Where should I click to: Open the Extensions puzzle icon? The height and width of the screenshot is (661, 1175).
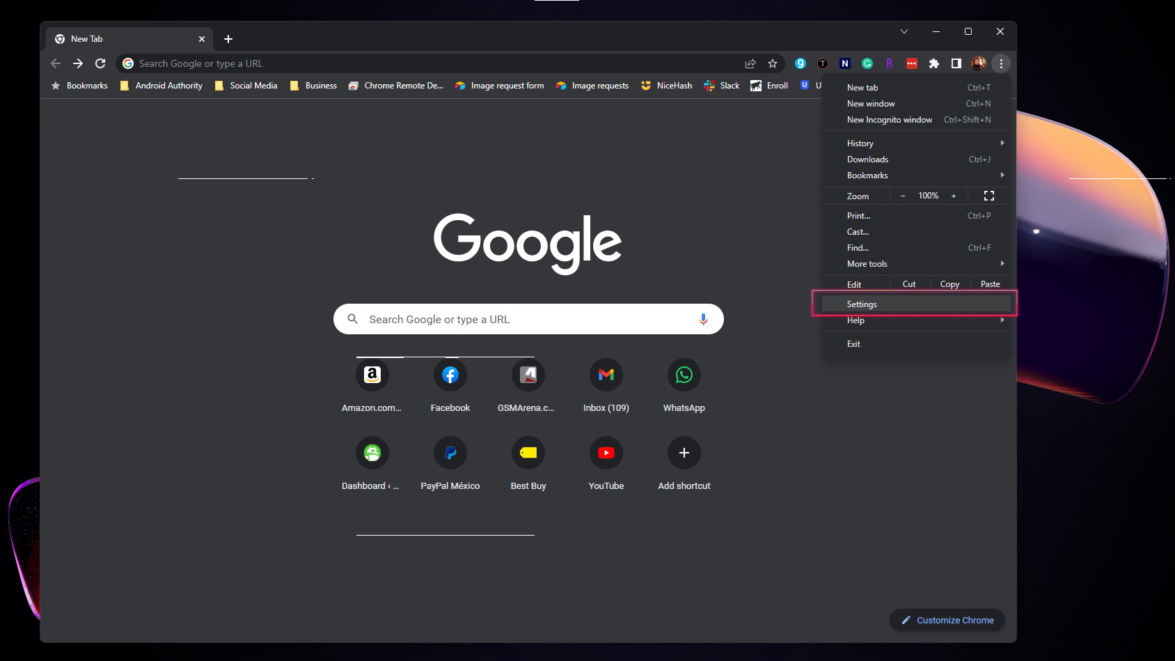click(x=934, y=63)
